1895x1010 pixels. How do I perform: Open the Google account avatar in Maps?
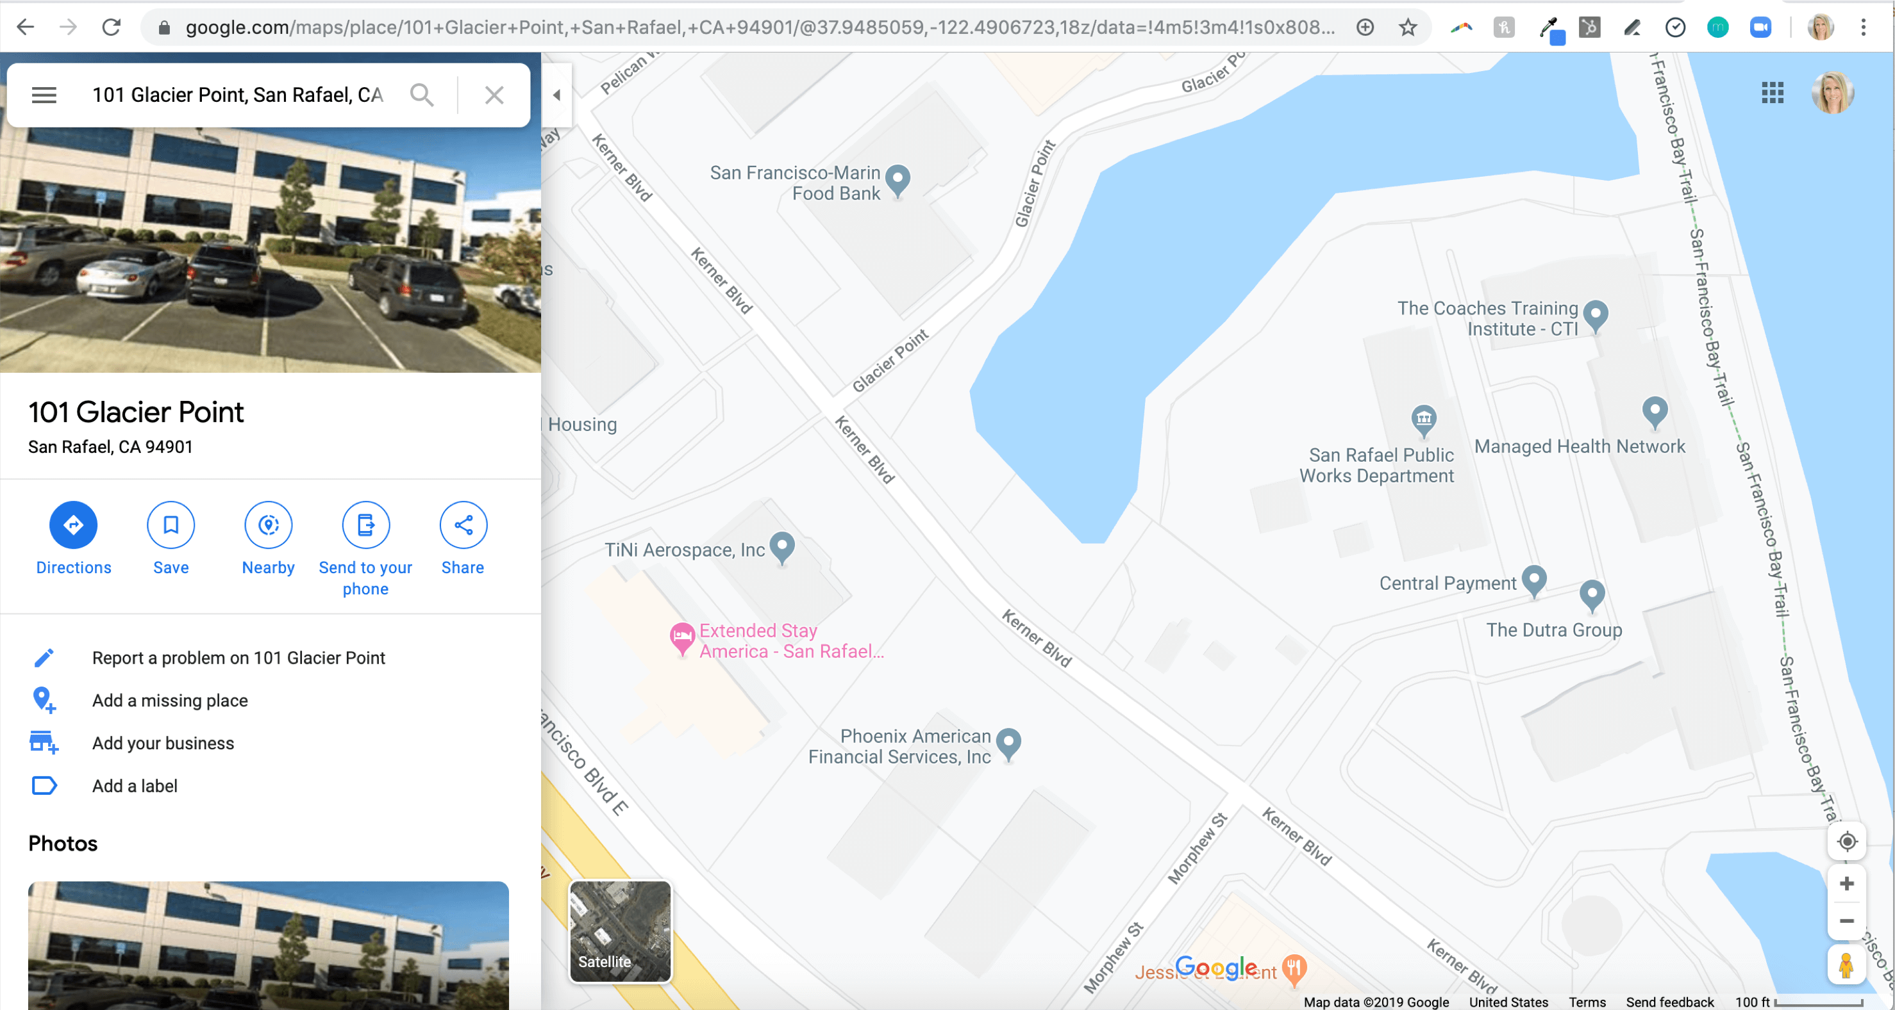pos(1832,93)
